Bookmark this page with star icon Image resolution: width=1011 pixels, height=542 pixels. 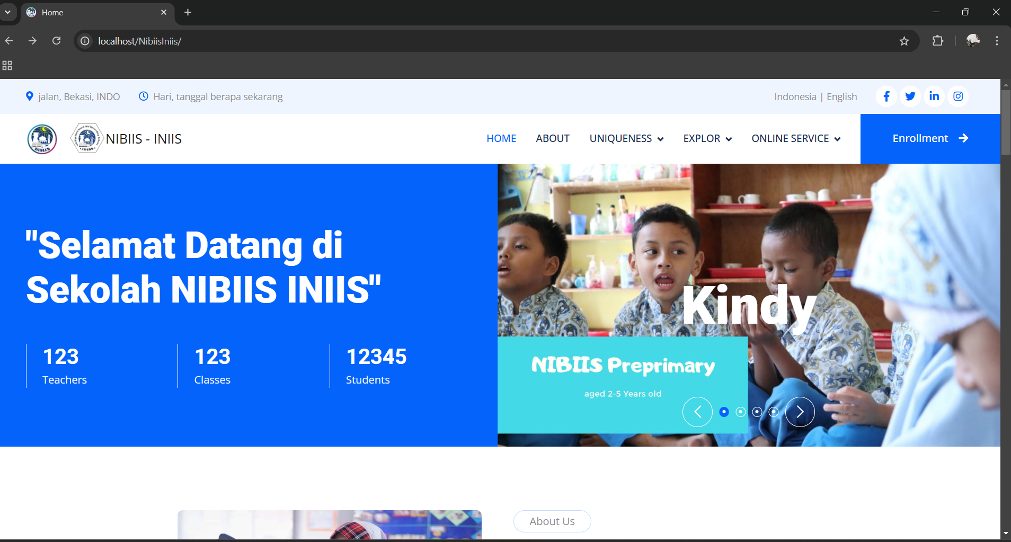click(x=904, y=41)
